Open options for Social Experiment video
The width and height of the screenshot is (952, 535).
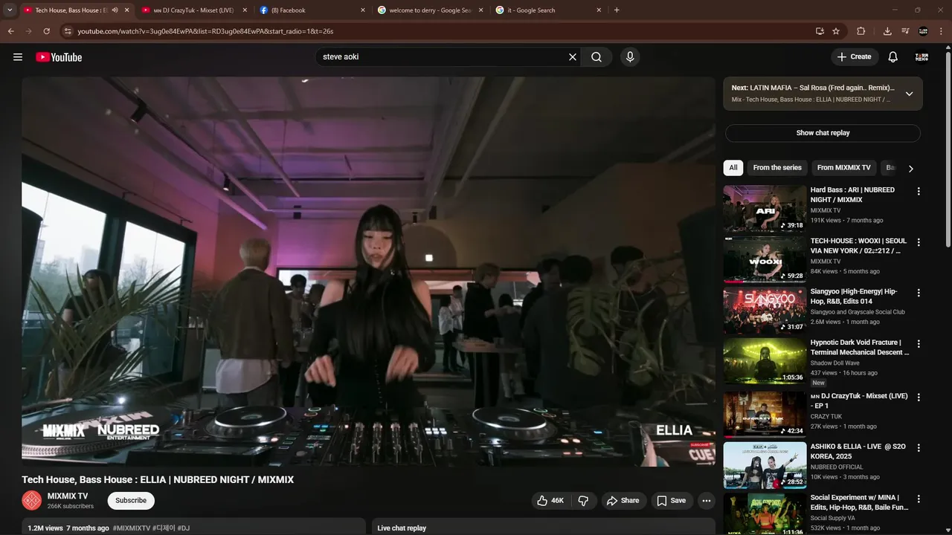click(x=919, y=499)
